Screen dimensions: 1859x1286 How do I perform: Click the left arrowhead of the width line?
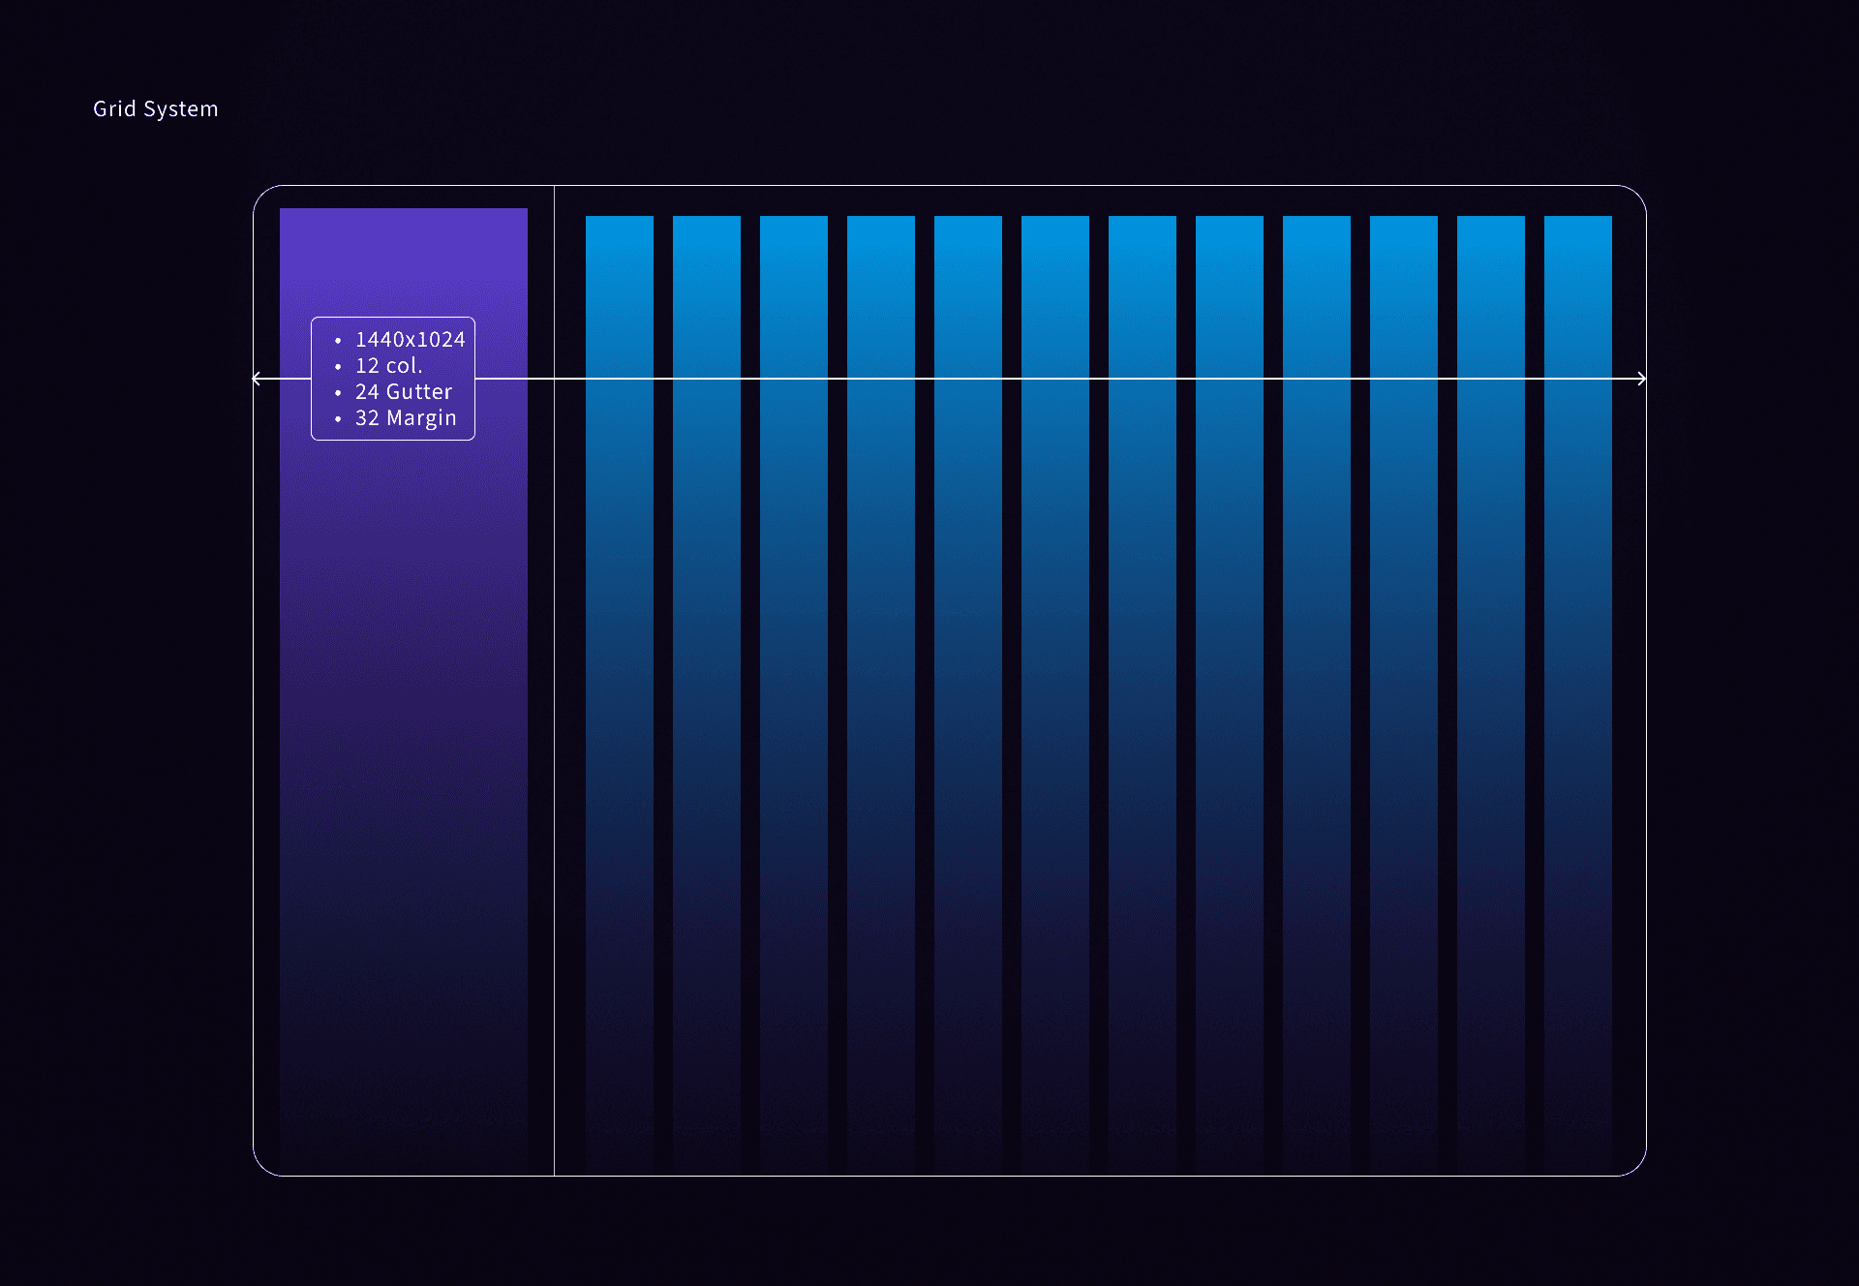pyautogui.click(x=257, y=379)
